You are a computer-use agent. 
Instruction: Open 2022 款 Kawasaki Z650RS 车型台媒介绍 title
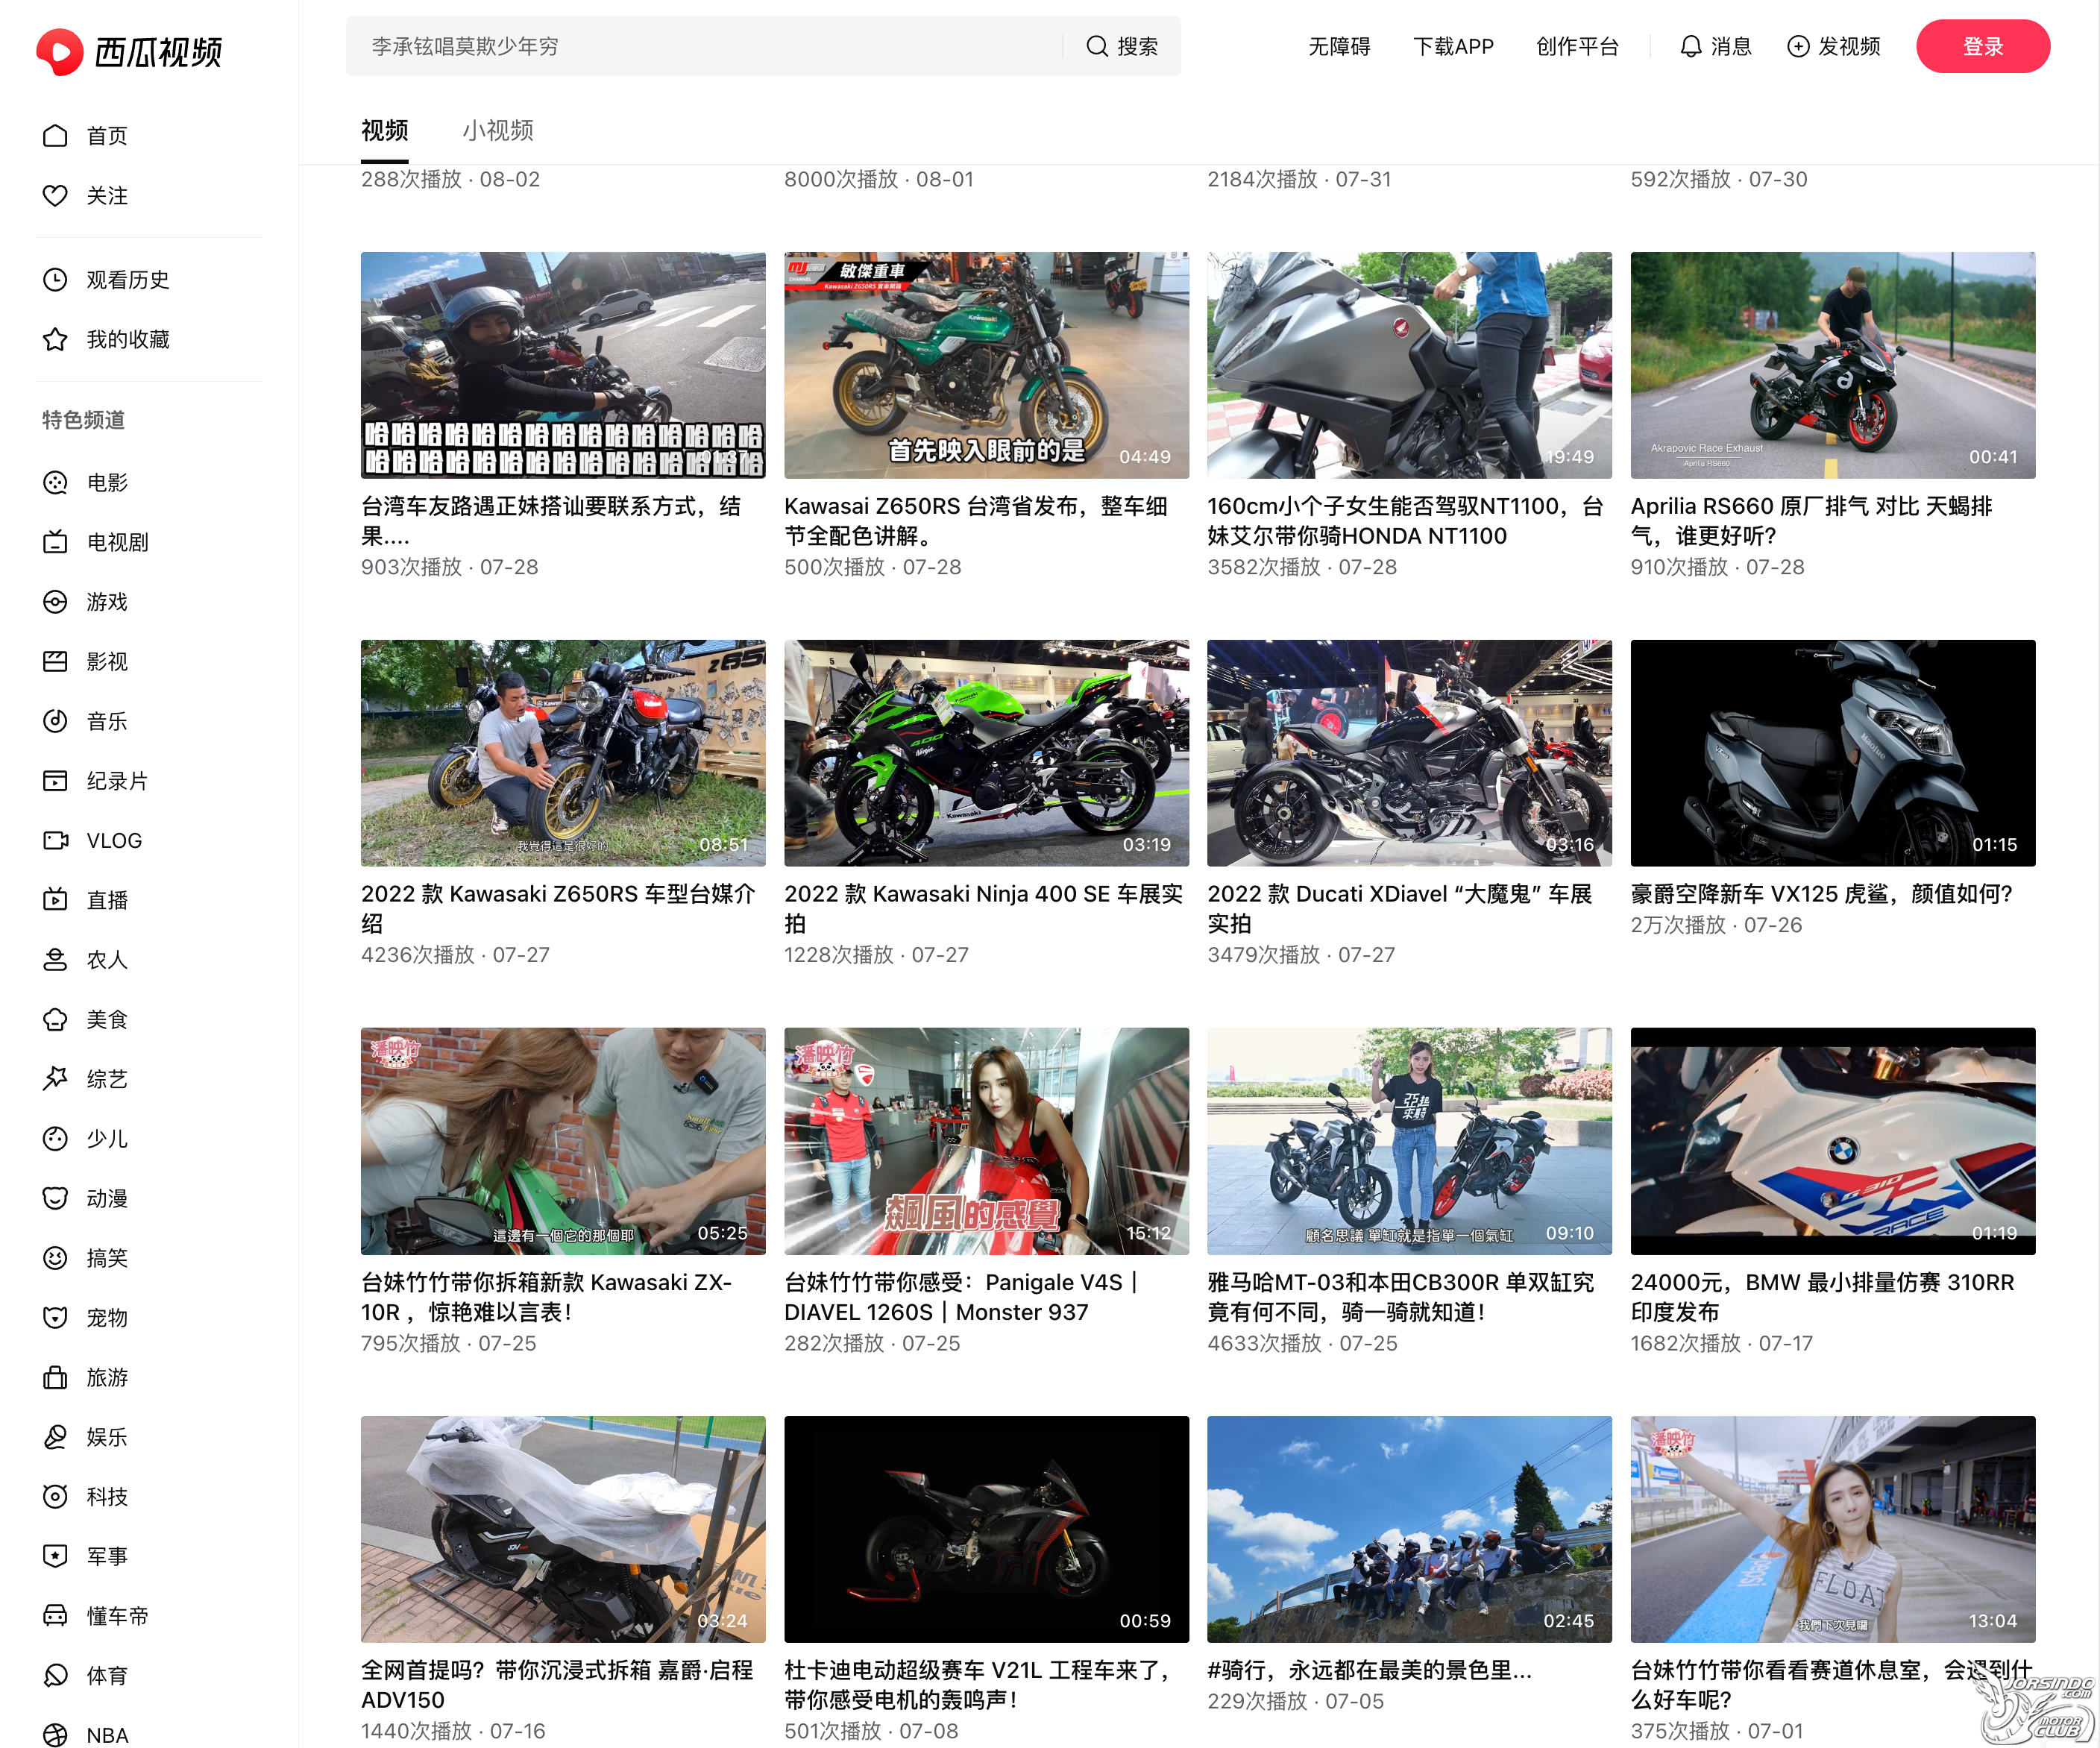click(558, 909)
